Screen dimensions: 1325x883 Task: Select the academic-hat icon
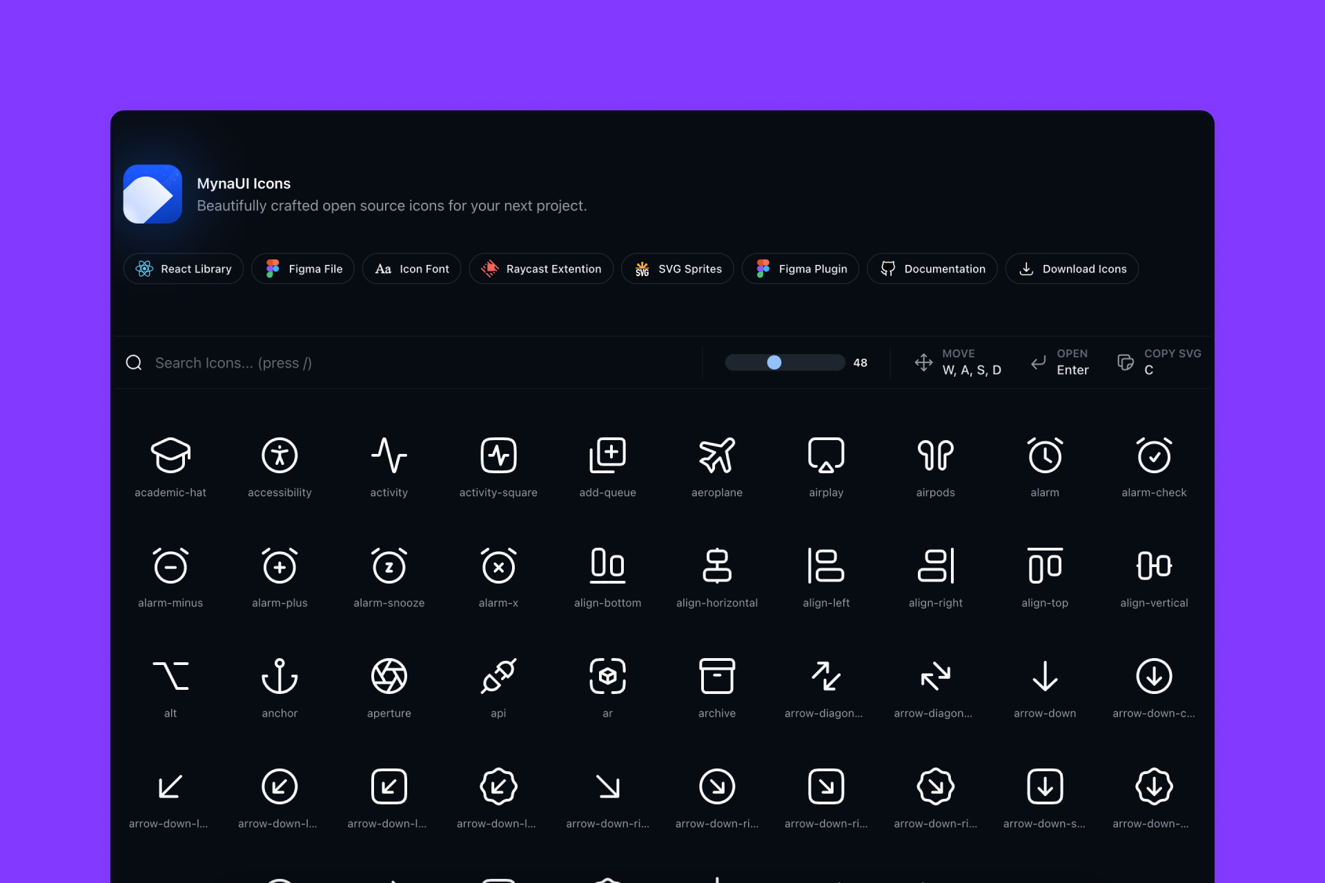pyautogui.click(x=170, y=455)
